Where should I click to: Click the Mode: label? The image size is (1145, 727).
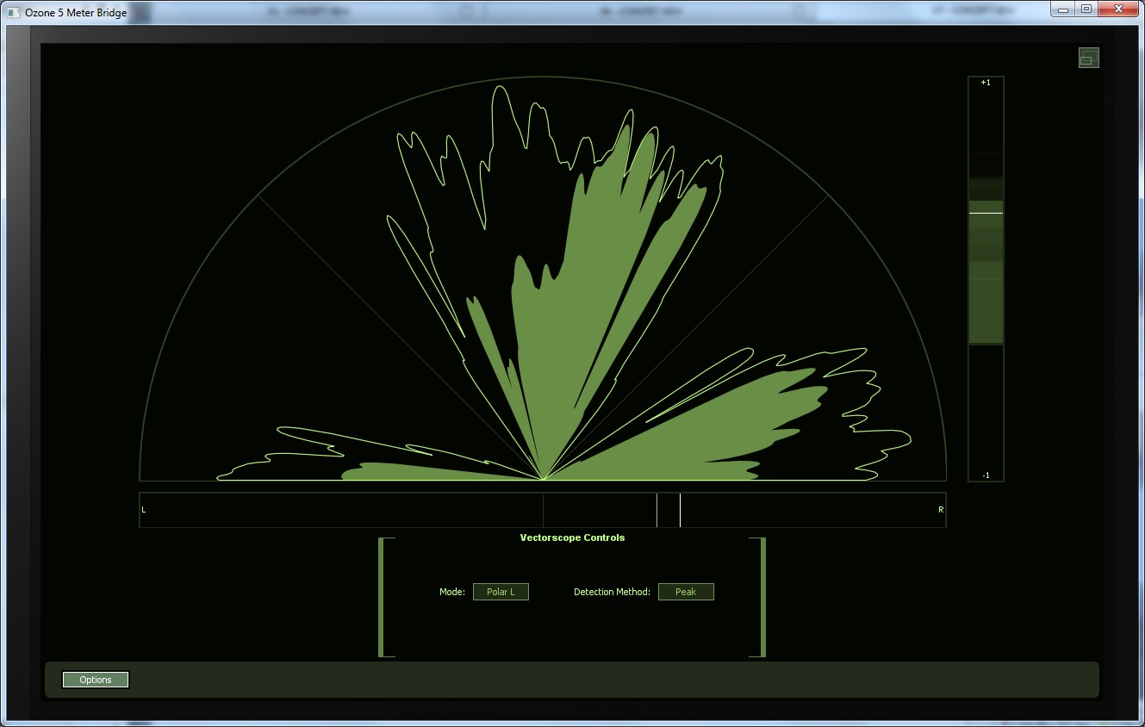click(x=452, y=592)
